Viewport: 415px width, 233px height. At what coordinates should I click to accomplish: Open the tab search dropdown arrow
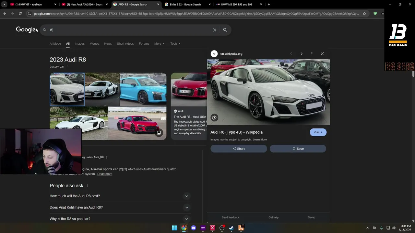pyautogui.click(x=4, y=5)
